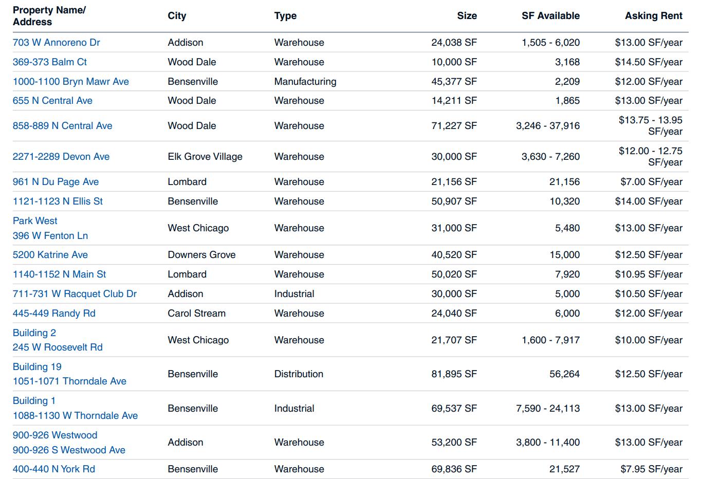The image size is (701, 479).
Task: Click the SF Available column header
Action: coord(550,16)
